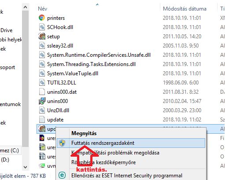This screenshot has width=225, height=180.
Task: Click the unins000 uninstaller icon
Action: (x=42, y=101)
